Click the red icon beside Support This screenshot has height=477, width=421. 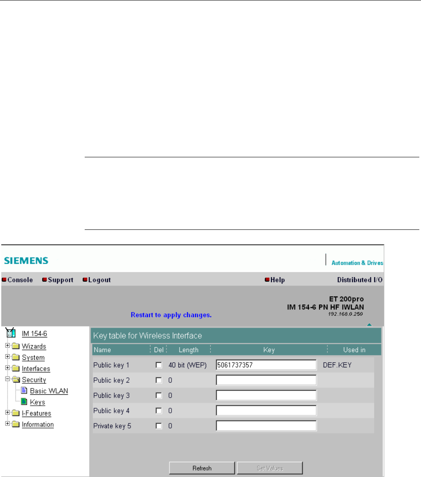(x=45, y=280)
